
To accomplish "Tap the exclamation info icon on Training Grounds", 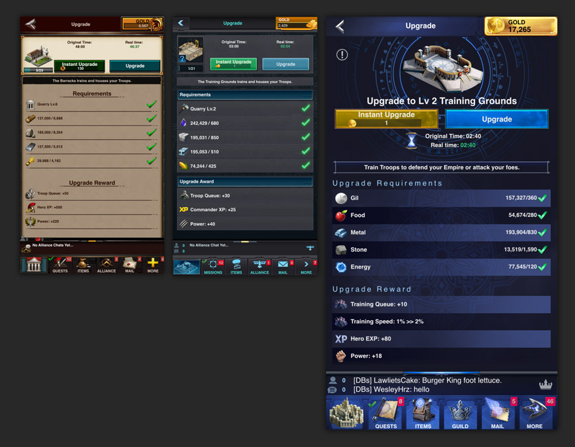I will (342, 55).
